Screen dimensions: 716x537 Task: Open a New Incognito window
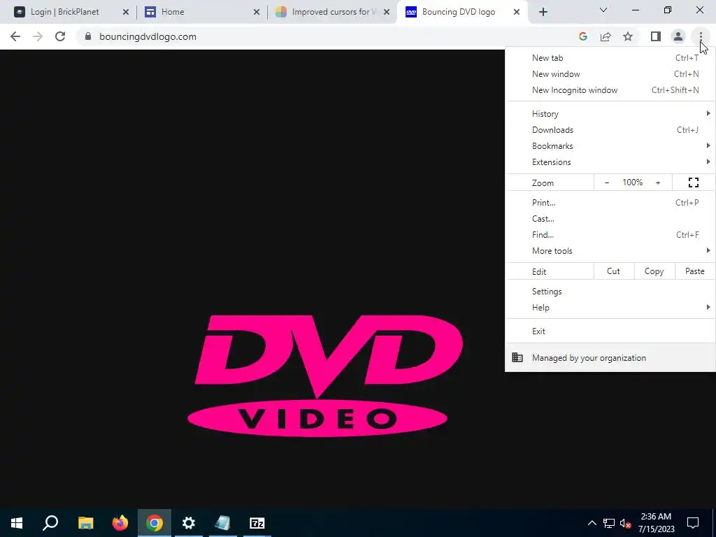click(x=610, y=90)
